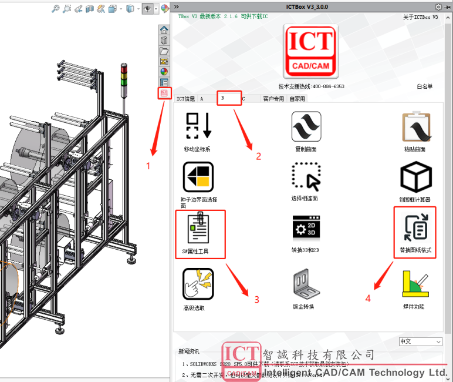
Task: Activate the Section View tool
Action: [x=90, y=9]
